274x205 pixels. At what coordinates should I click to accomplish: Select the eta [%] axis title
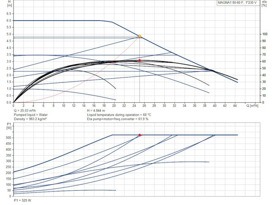pyautogui.click(x=264, y=4)
